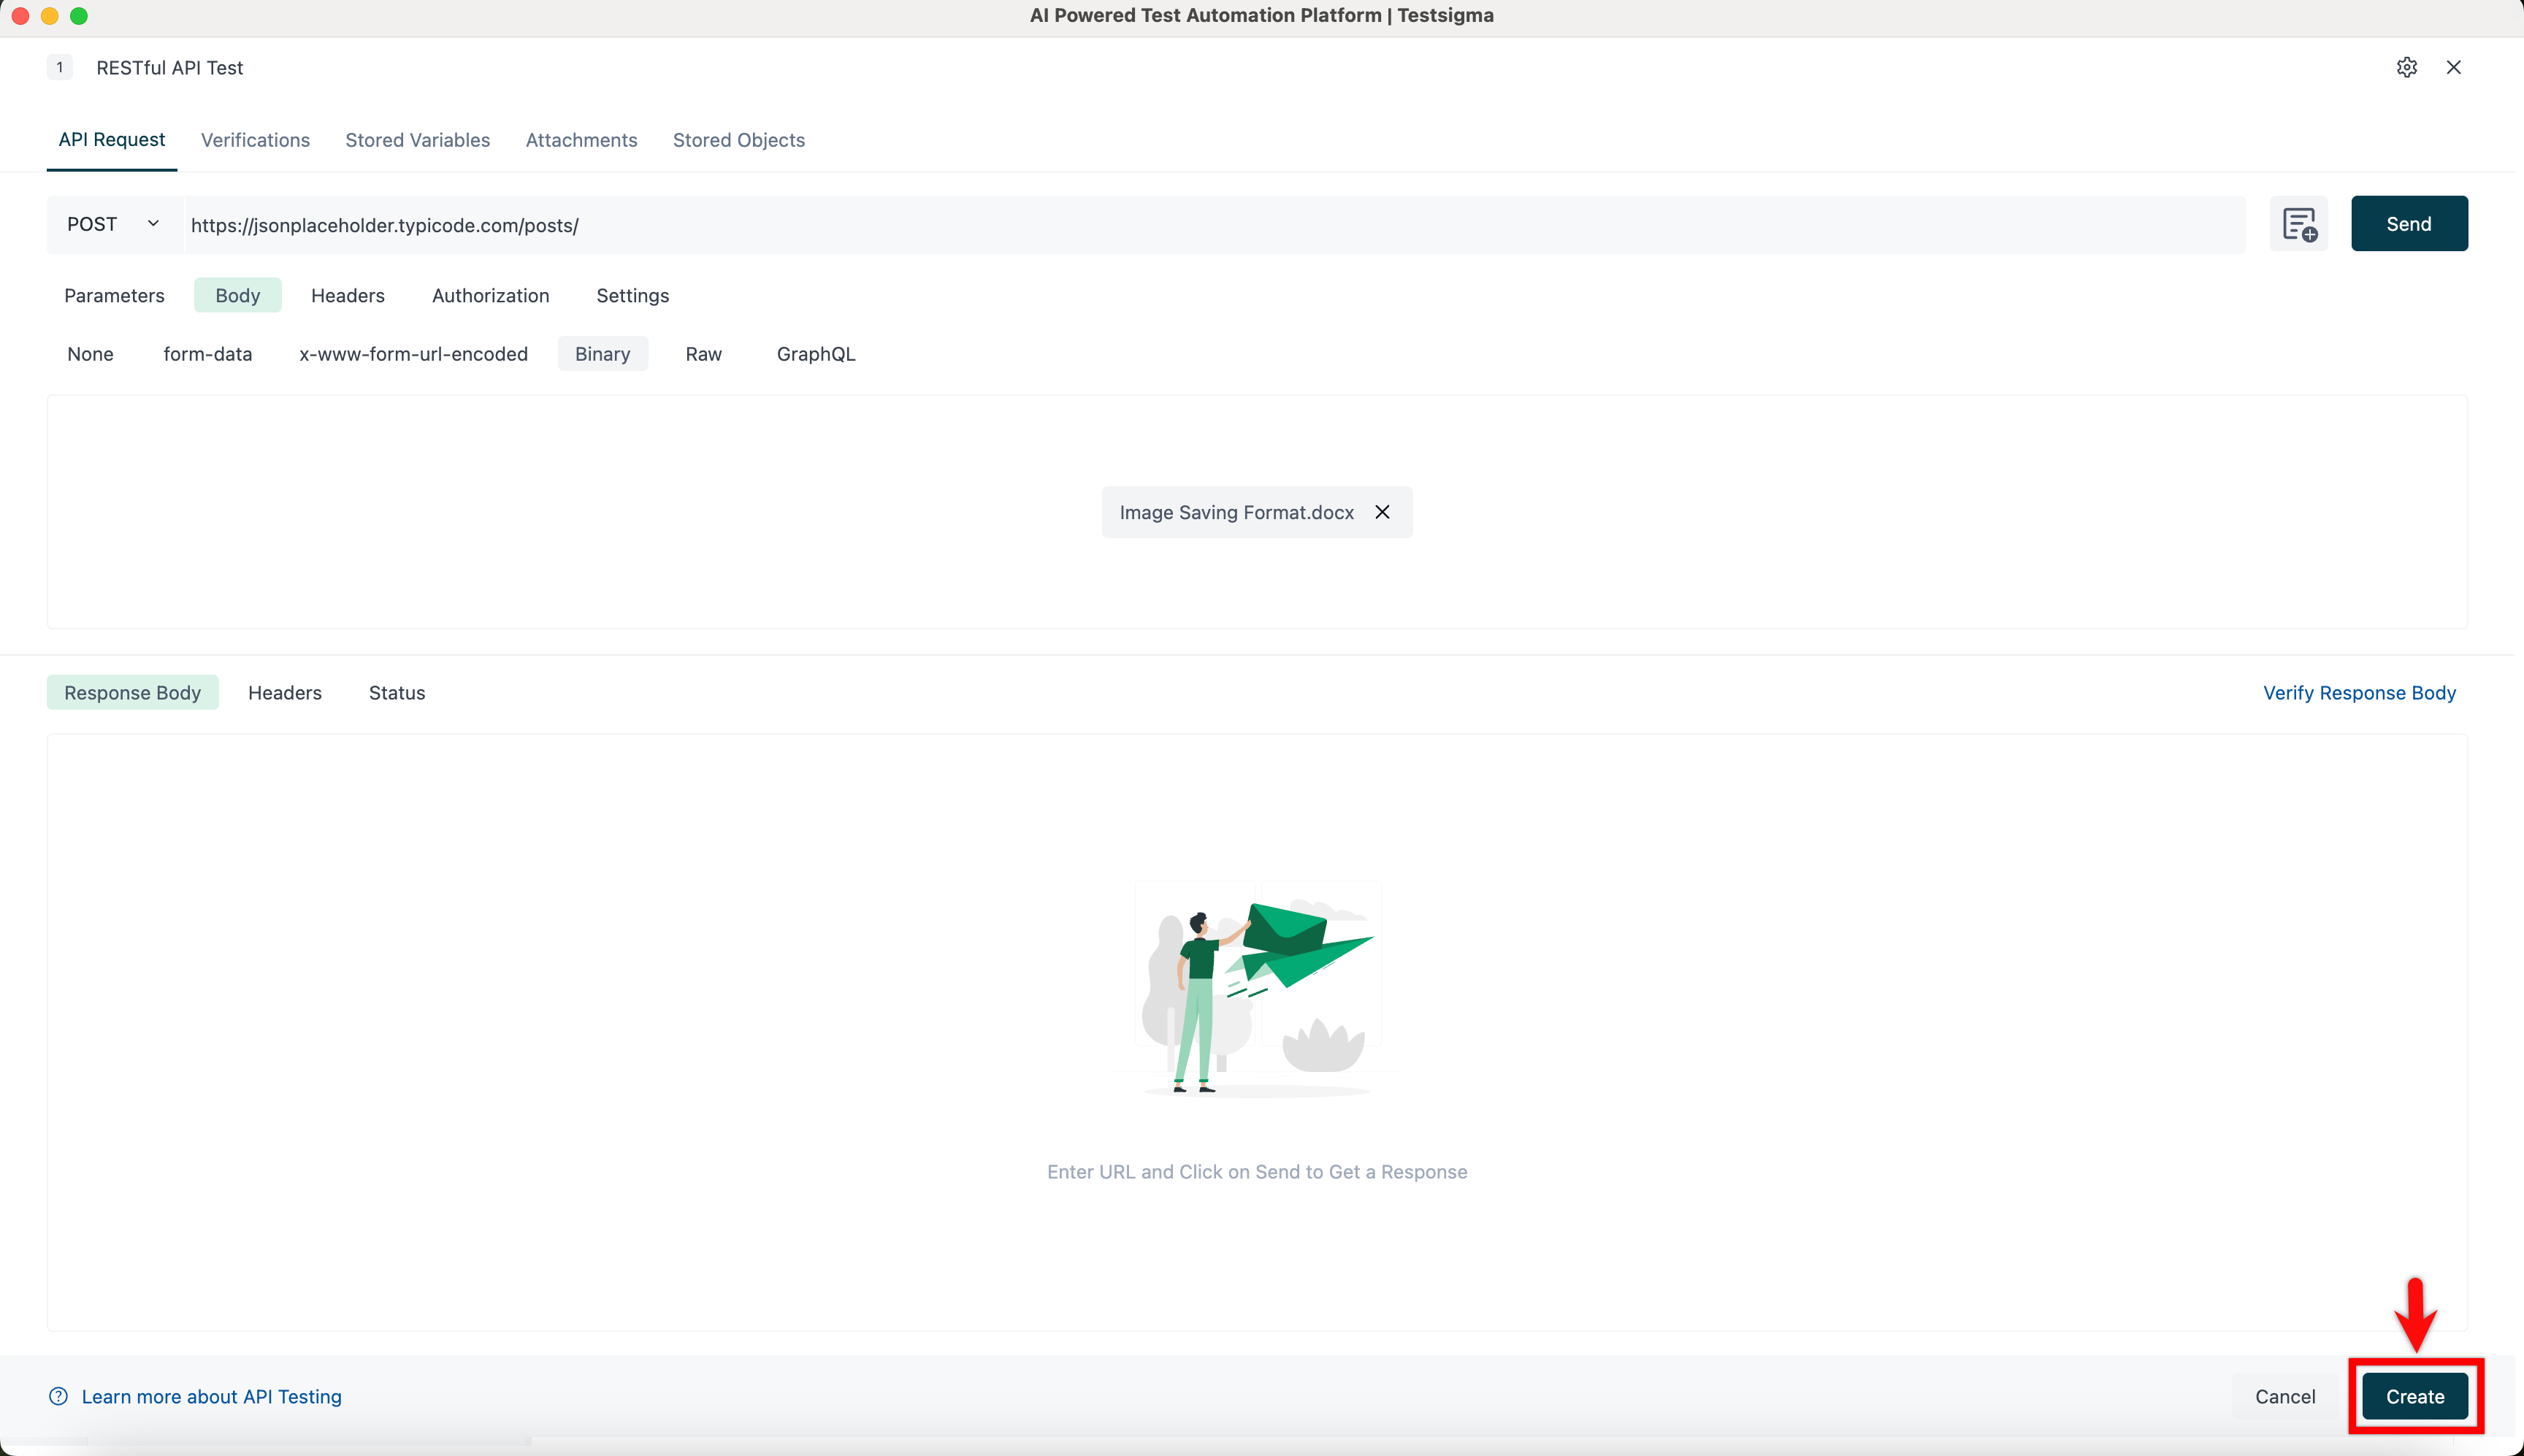Open the POST method dropdown
Screen dimensions: 2524x1456
pyautogui.click(x=114, y=224)
